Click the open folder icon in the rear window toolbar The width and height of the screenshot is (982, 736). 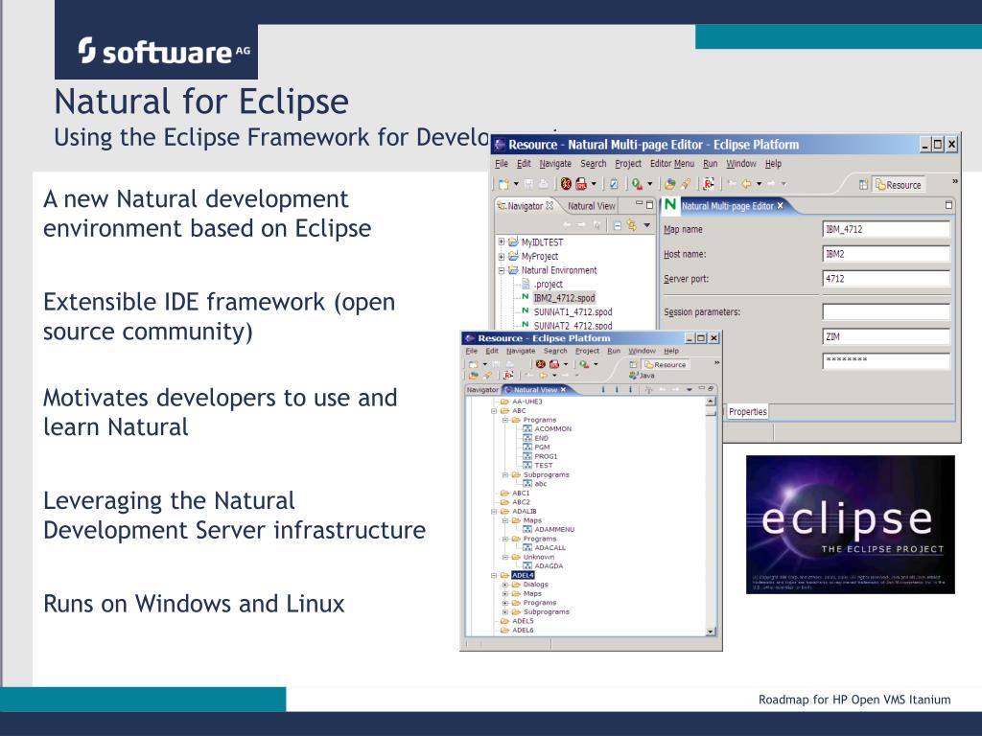670,184
